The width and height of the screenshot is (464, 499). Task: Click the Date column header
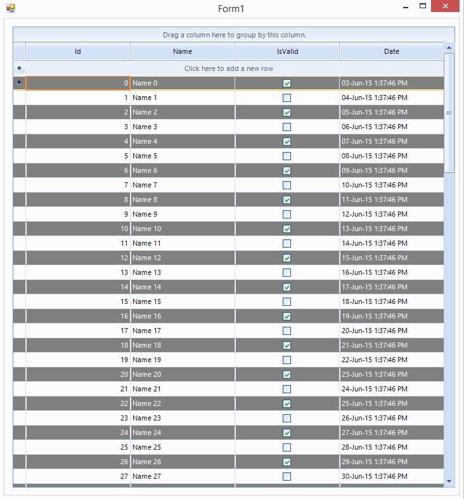click(392, 52)
